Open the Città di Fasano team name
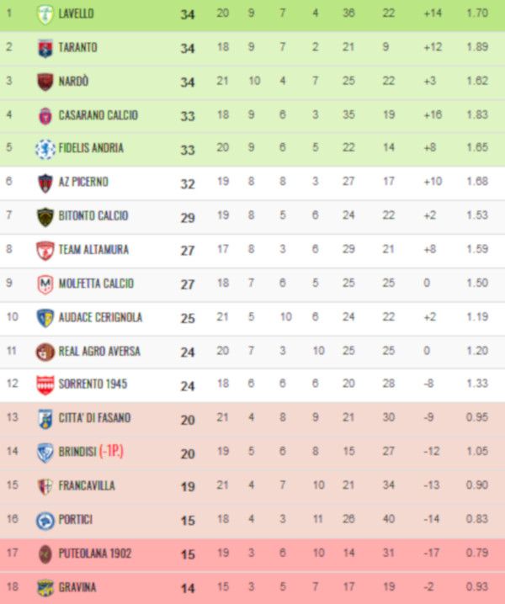 click(94, 418)
